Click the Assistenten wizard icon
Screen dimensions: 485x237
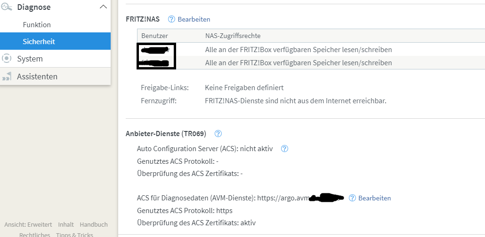[7, 76]
